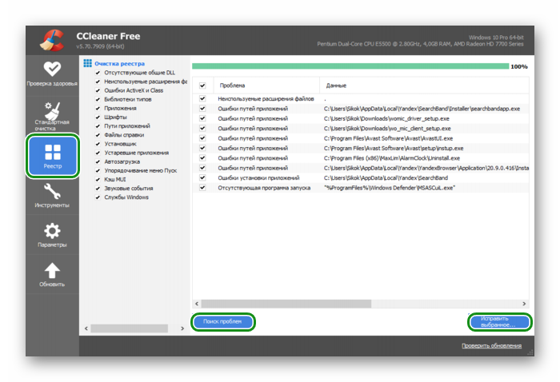Screen dimensions: 560x382
Task: Toggle Файлы справки option
Action: click(x=98, y=135)
